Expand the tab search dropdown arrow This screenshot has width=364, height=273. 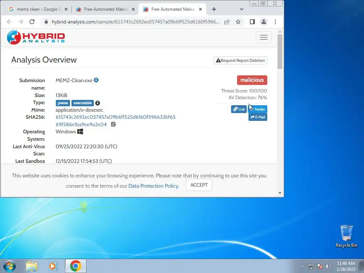[242, 9]
